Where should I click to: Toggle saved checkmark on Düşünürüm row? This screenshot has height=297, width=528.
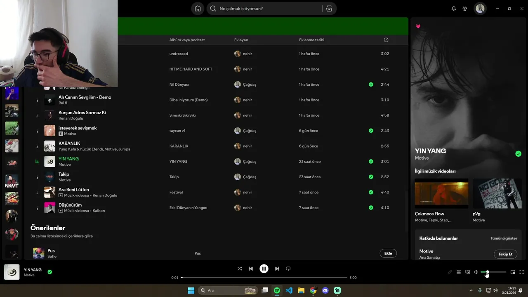point(371,208)
